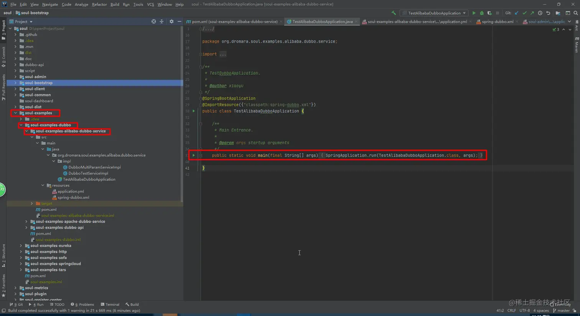Screen dimensions: 580x316
Task: Run with coverage from the main toolbar
Action: [489, 13]
